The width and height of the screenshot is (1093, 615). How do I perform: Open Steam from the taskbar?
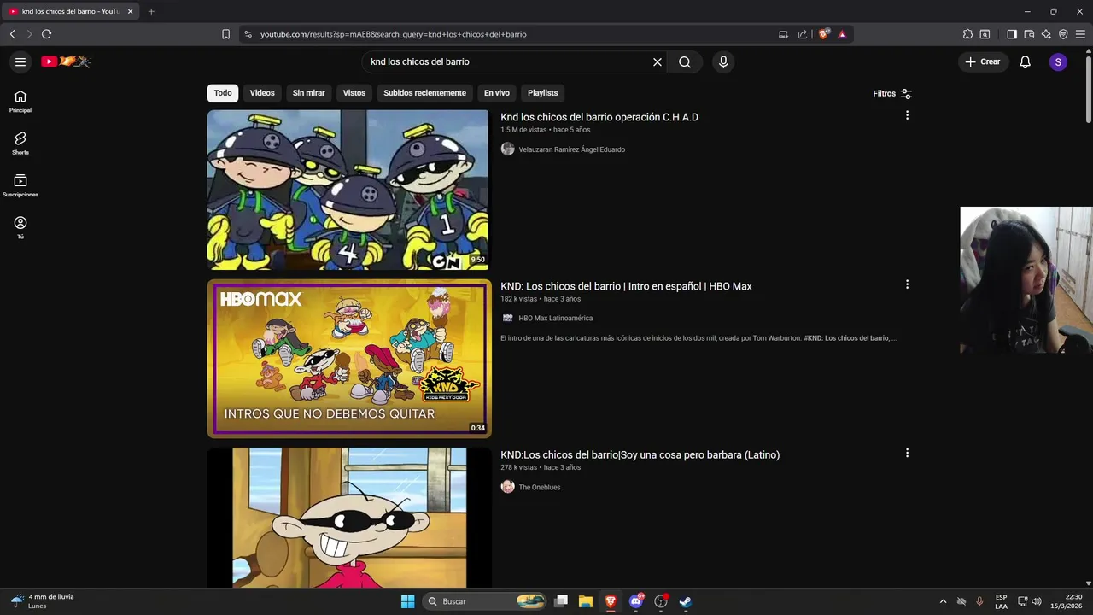coord(685,601)
